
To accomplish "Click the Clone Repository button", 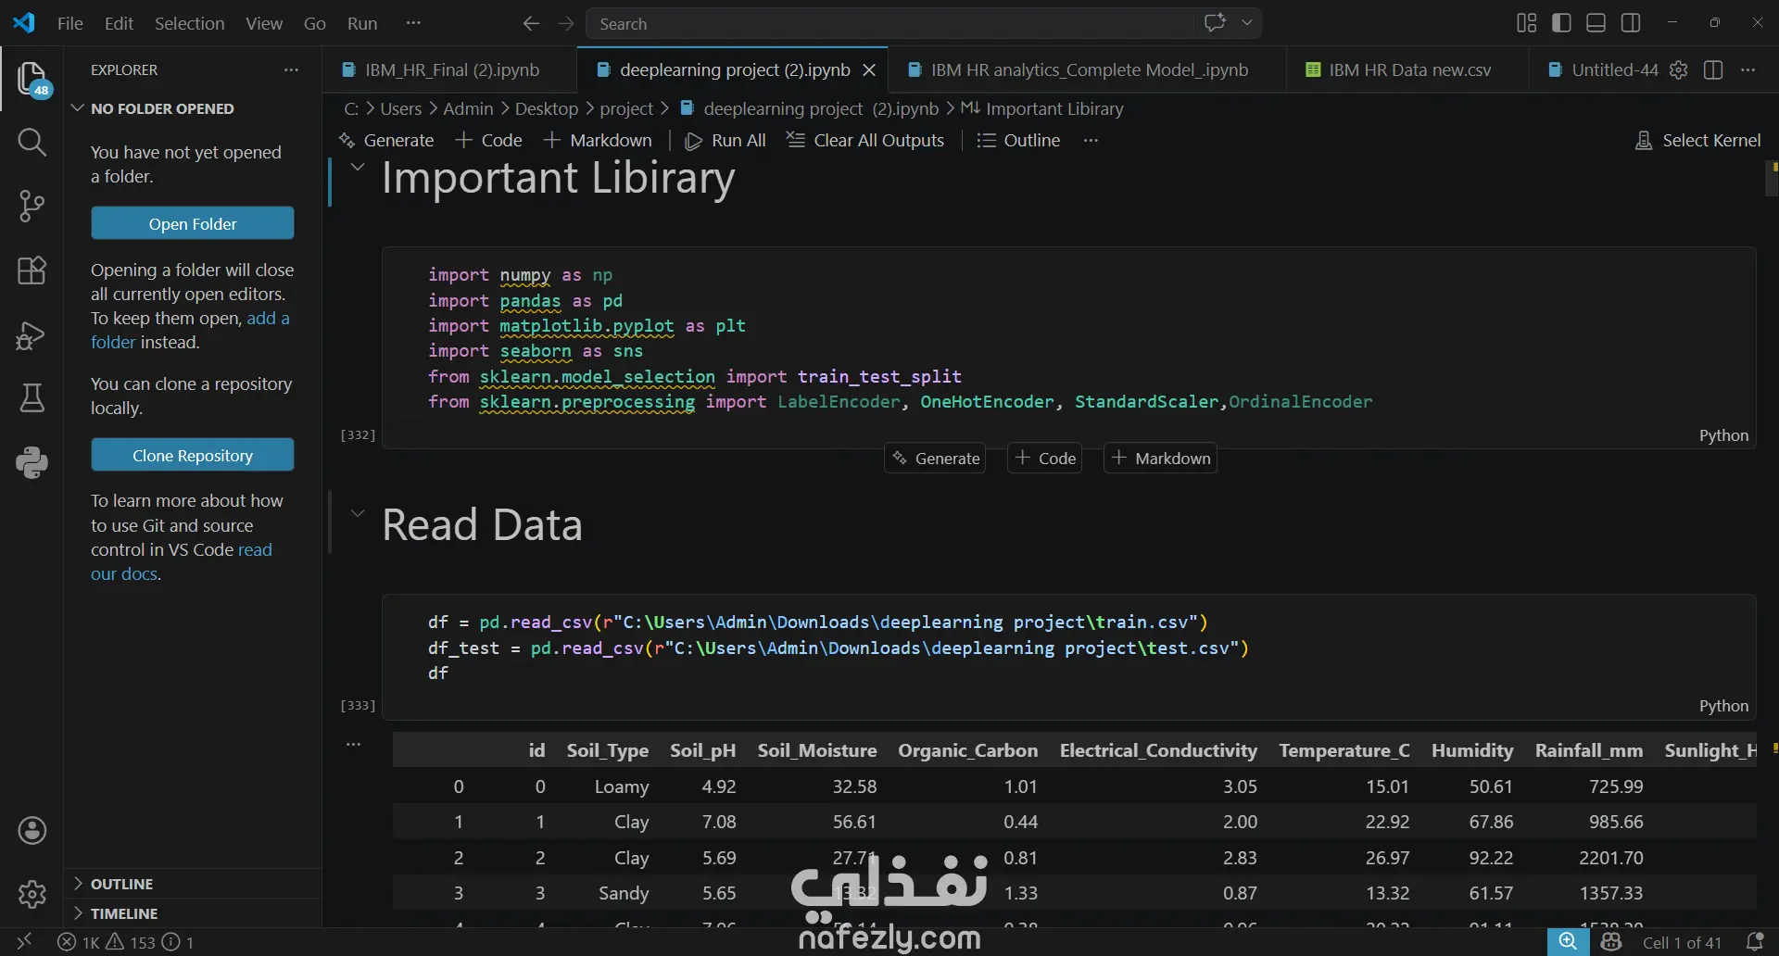I will pos(193,455).
